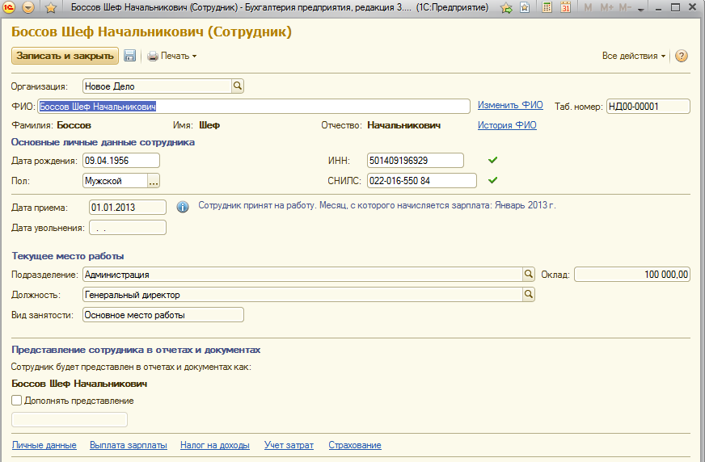Open the small title bar dropdown arrow
This screenshot has height=462, width=705.
click(641, 9)
